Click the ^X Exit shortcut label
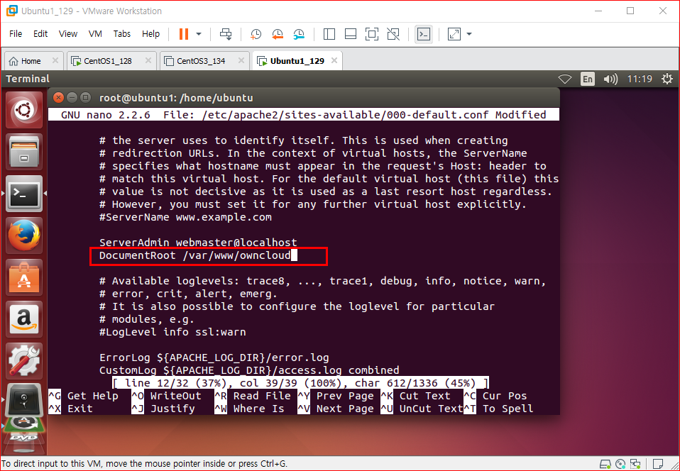The height and width of the screenshot is (471, 680). [71, 409]
